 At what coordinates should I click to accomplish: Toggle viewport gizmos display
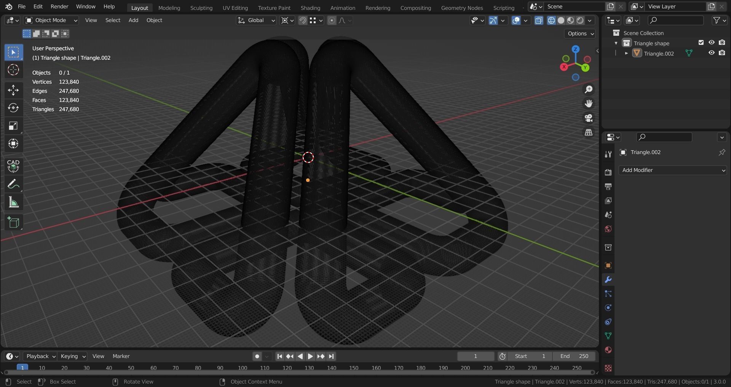pyautogui.click(x=493, y=21)
